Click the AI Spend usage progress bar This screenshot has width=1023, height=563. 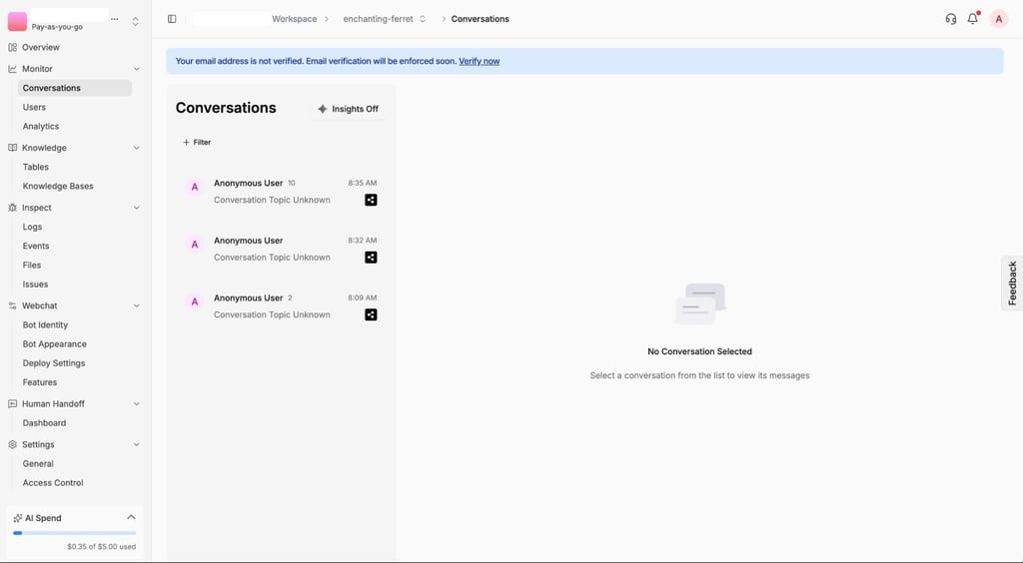(74, 533)
